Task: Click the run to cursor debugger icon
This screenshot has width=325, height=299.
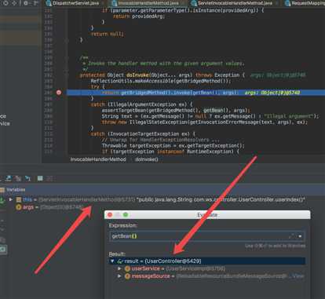Action: coord(27,178)
